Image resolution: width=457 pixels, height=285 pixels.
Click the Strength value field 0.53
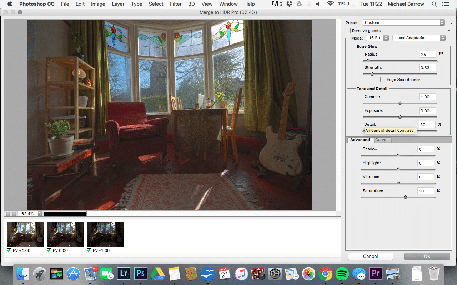(x=428, y=67)
